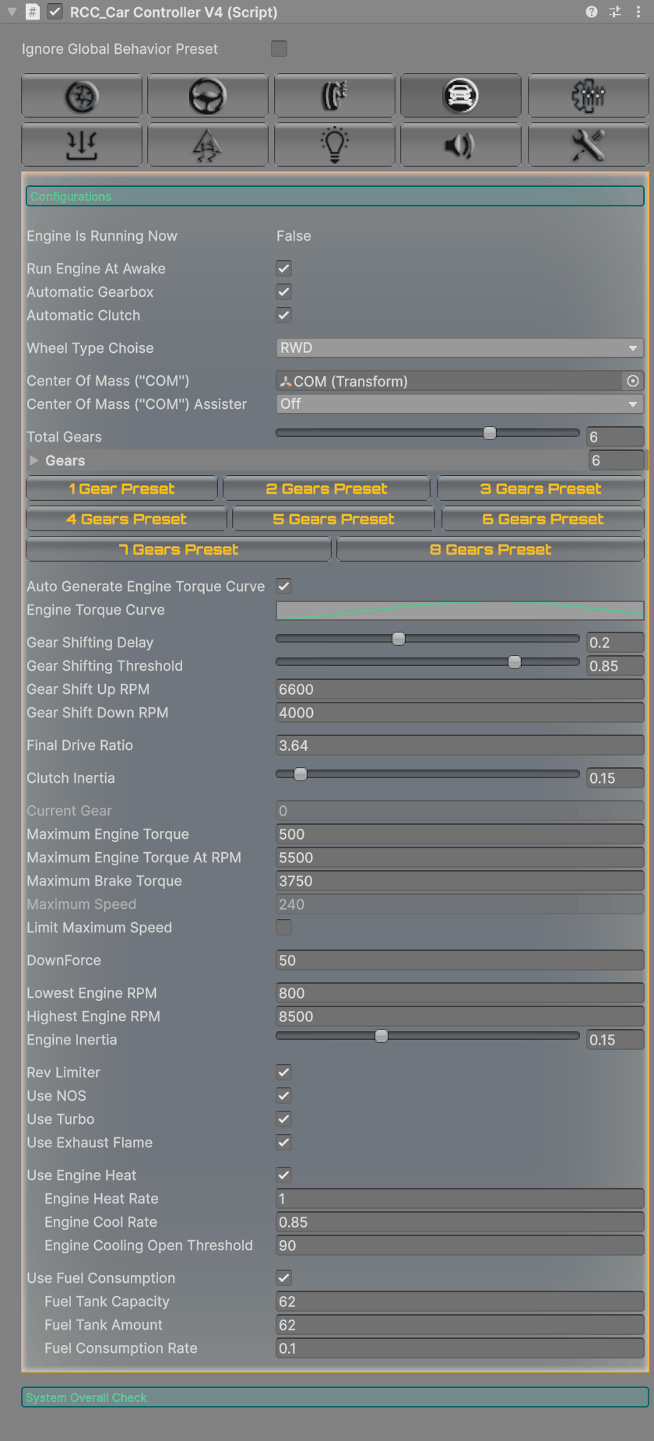Toggle Use Turbo checkbox
This screenshot has width=654, height=1441.
(283, 1119)
